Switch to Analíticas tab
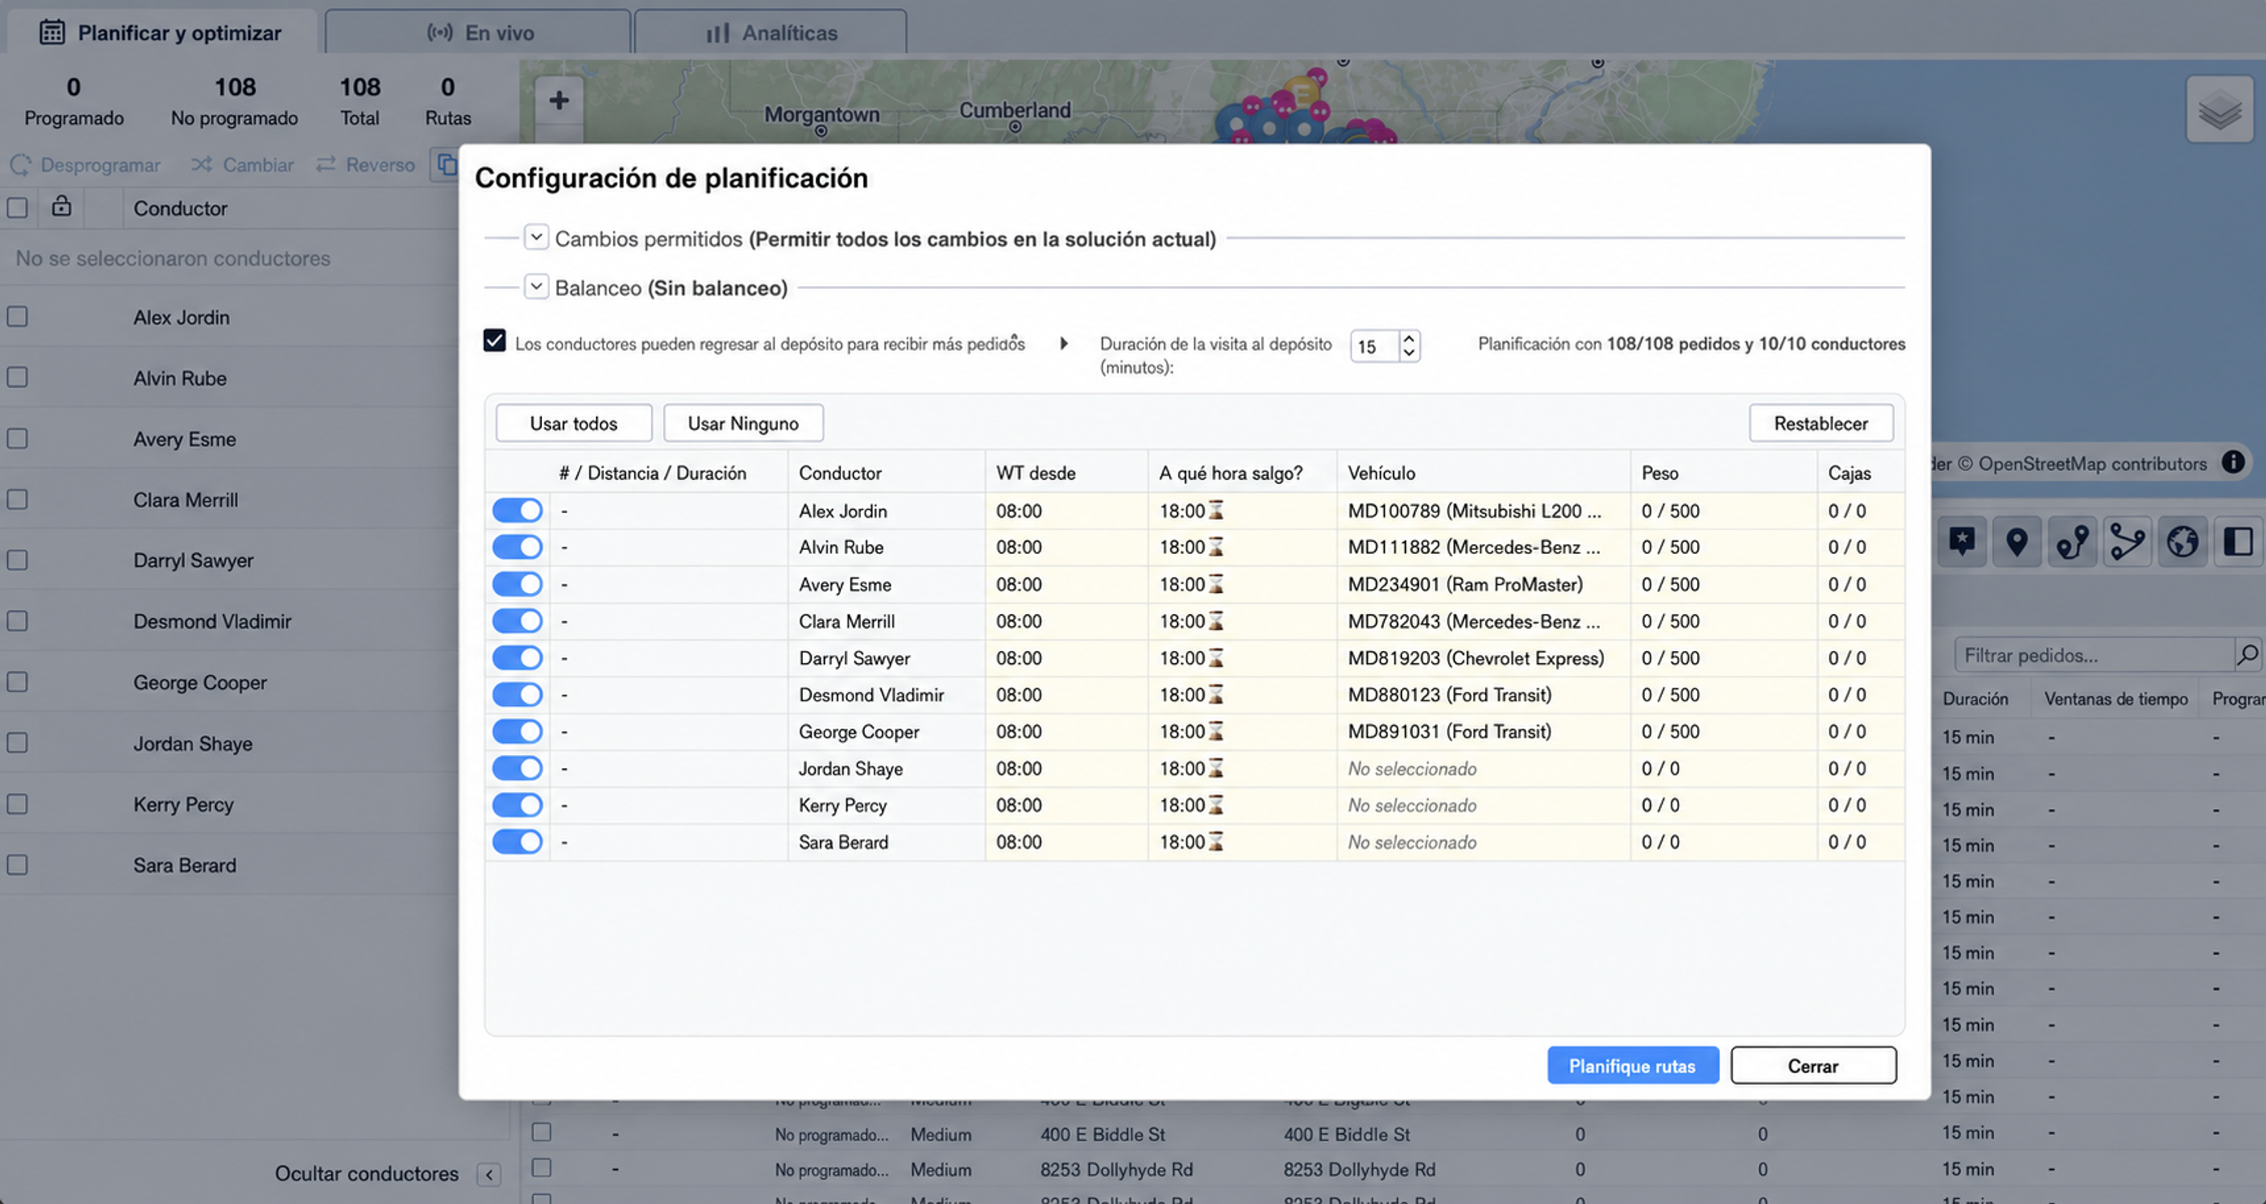This screenshot has width=2266, height=1204. coord(770,33)
